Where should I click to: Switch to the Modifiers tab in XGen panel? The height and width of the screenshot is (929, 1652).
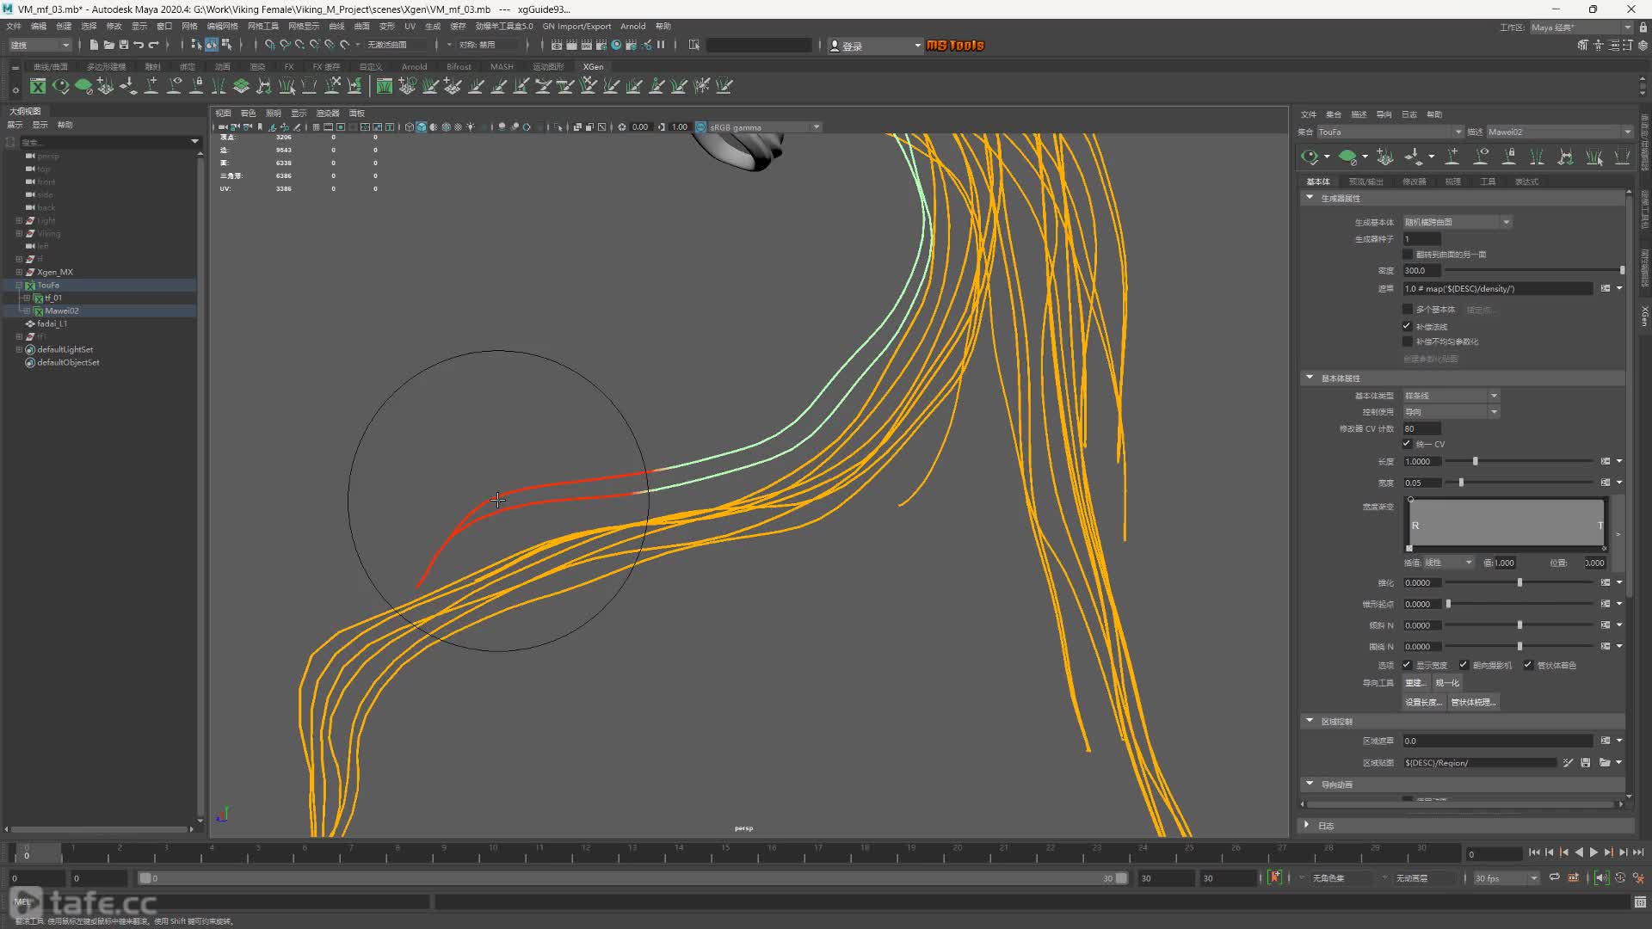click(x=1415, y=182)
